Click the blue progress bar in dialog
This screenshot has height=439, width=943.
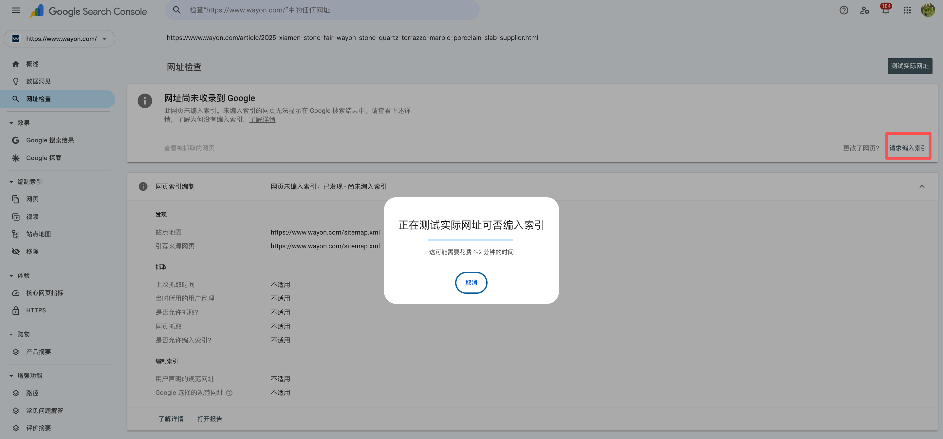pyautogui.click(x=471, y=240)
